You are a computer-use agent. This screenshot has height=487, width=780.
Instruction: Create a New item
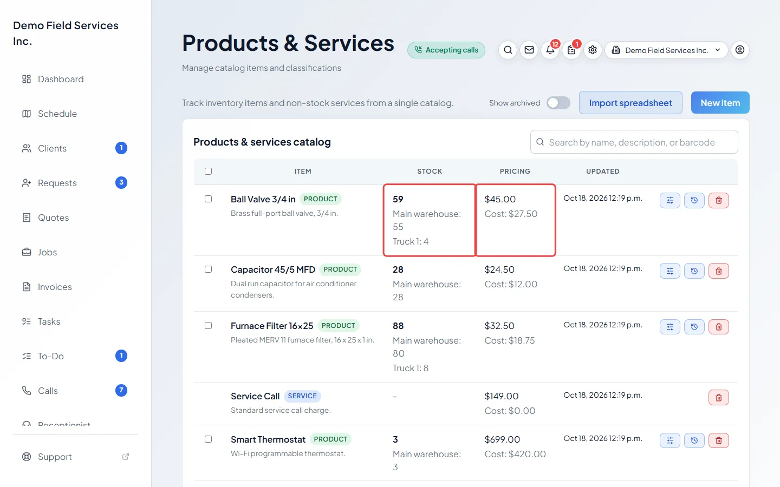[x=720, y=103]
